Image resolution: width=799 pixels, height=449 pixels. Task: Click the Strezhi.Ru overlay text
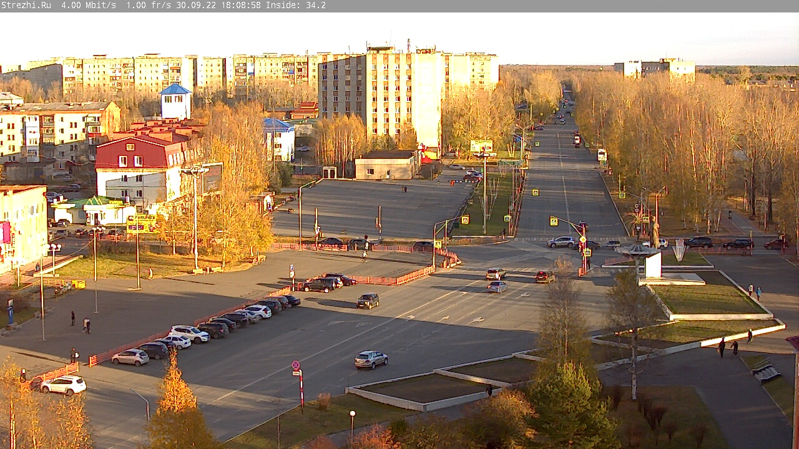[x=26, y=5]
